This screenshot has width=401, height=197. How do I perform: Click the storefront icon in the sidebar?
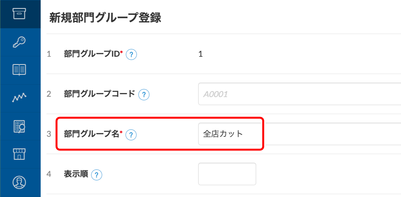point(20,154)
